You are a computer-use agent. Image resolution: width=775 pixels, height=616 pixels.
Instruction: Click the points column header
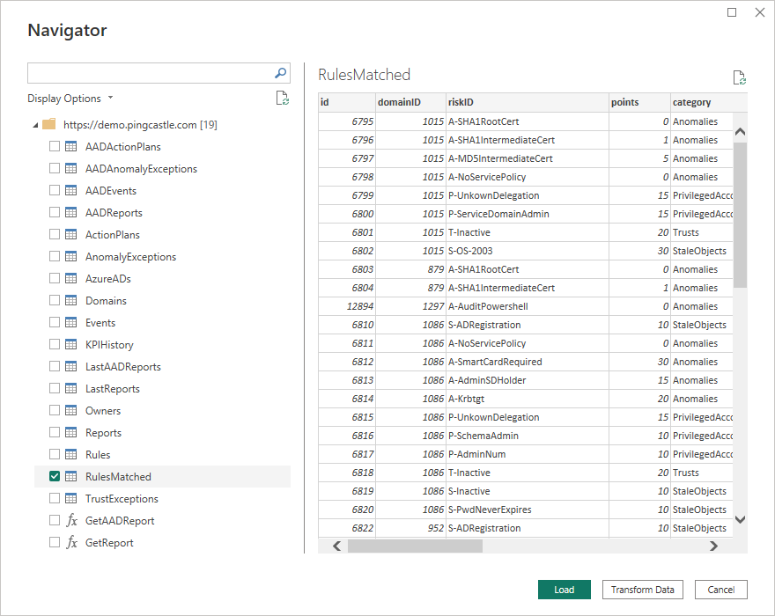639,102
